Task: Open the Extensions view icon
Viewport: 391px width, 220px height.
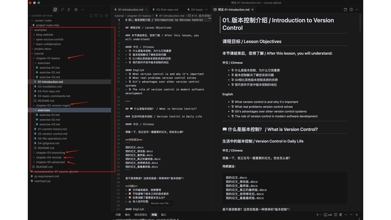Action: (76, 10)
